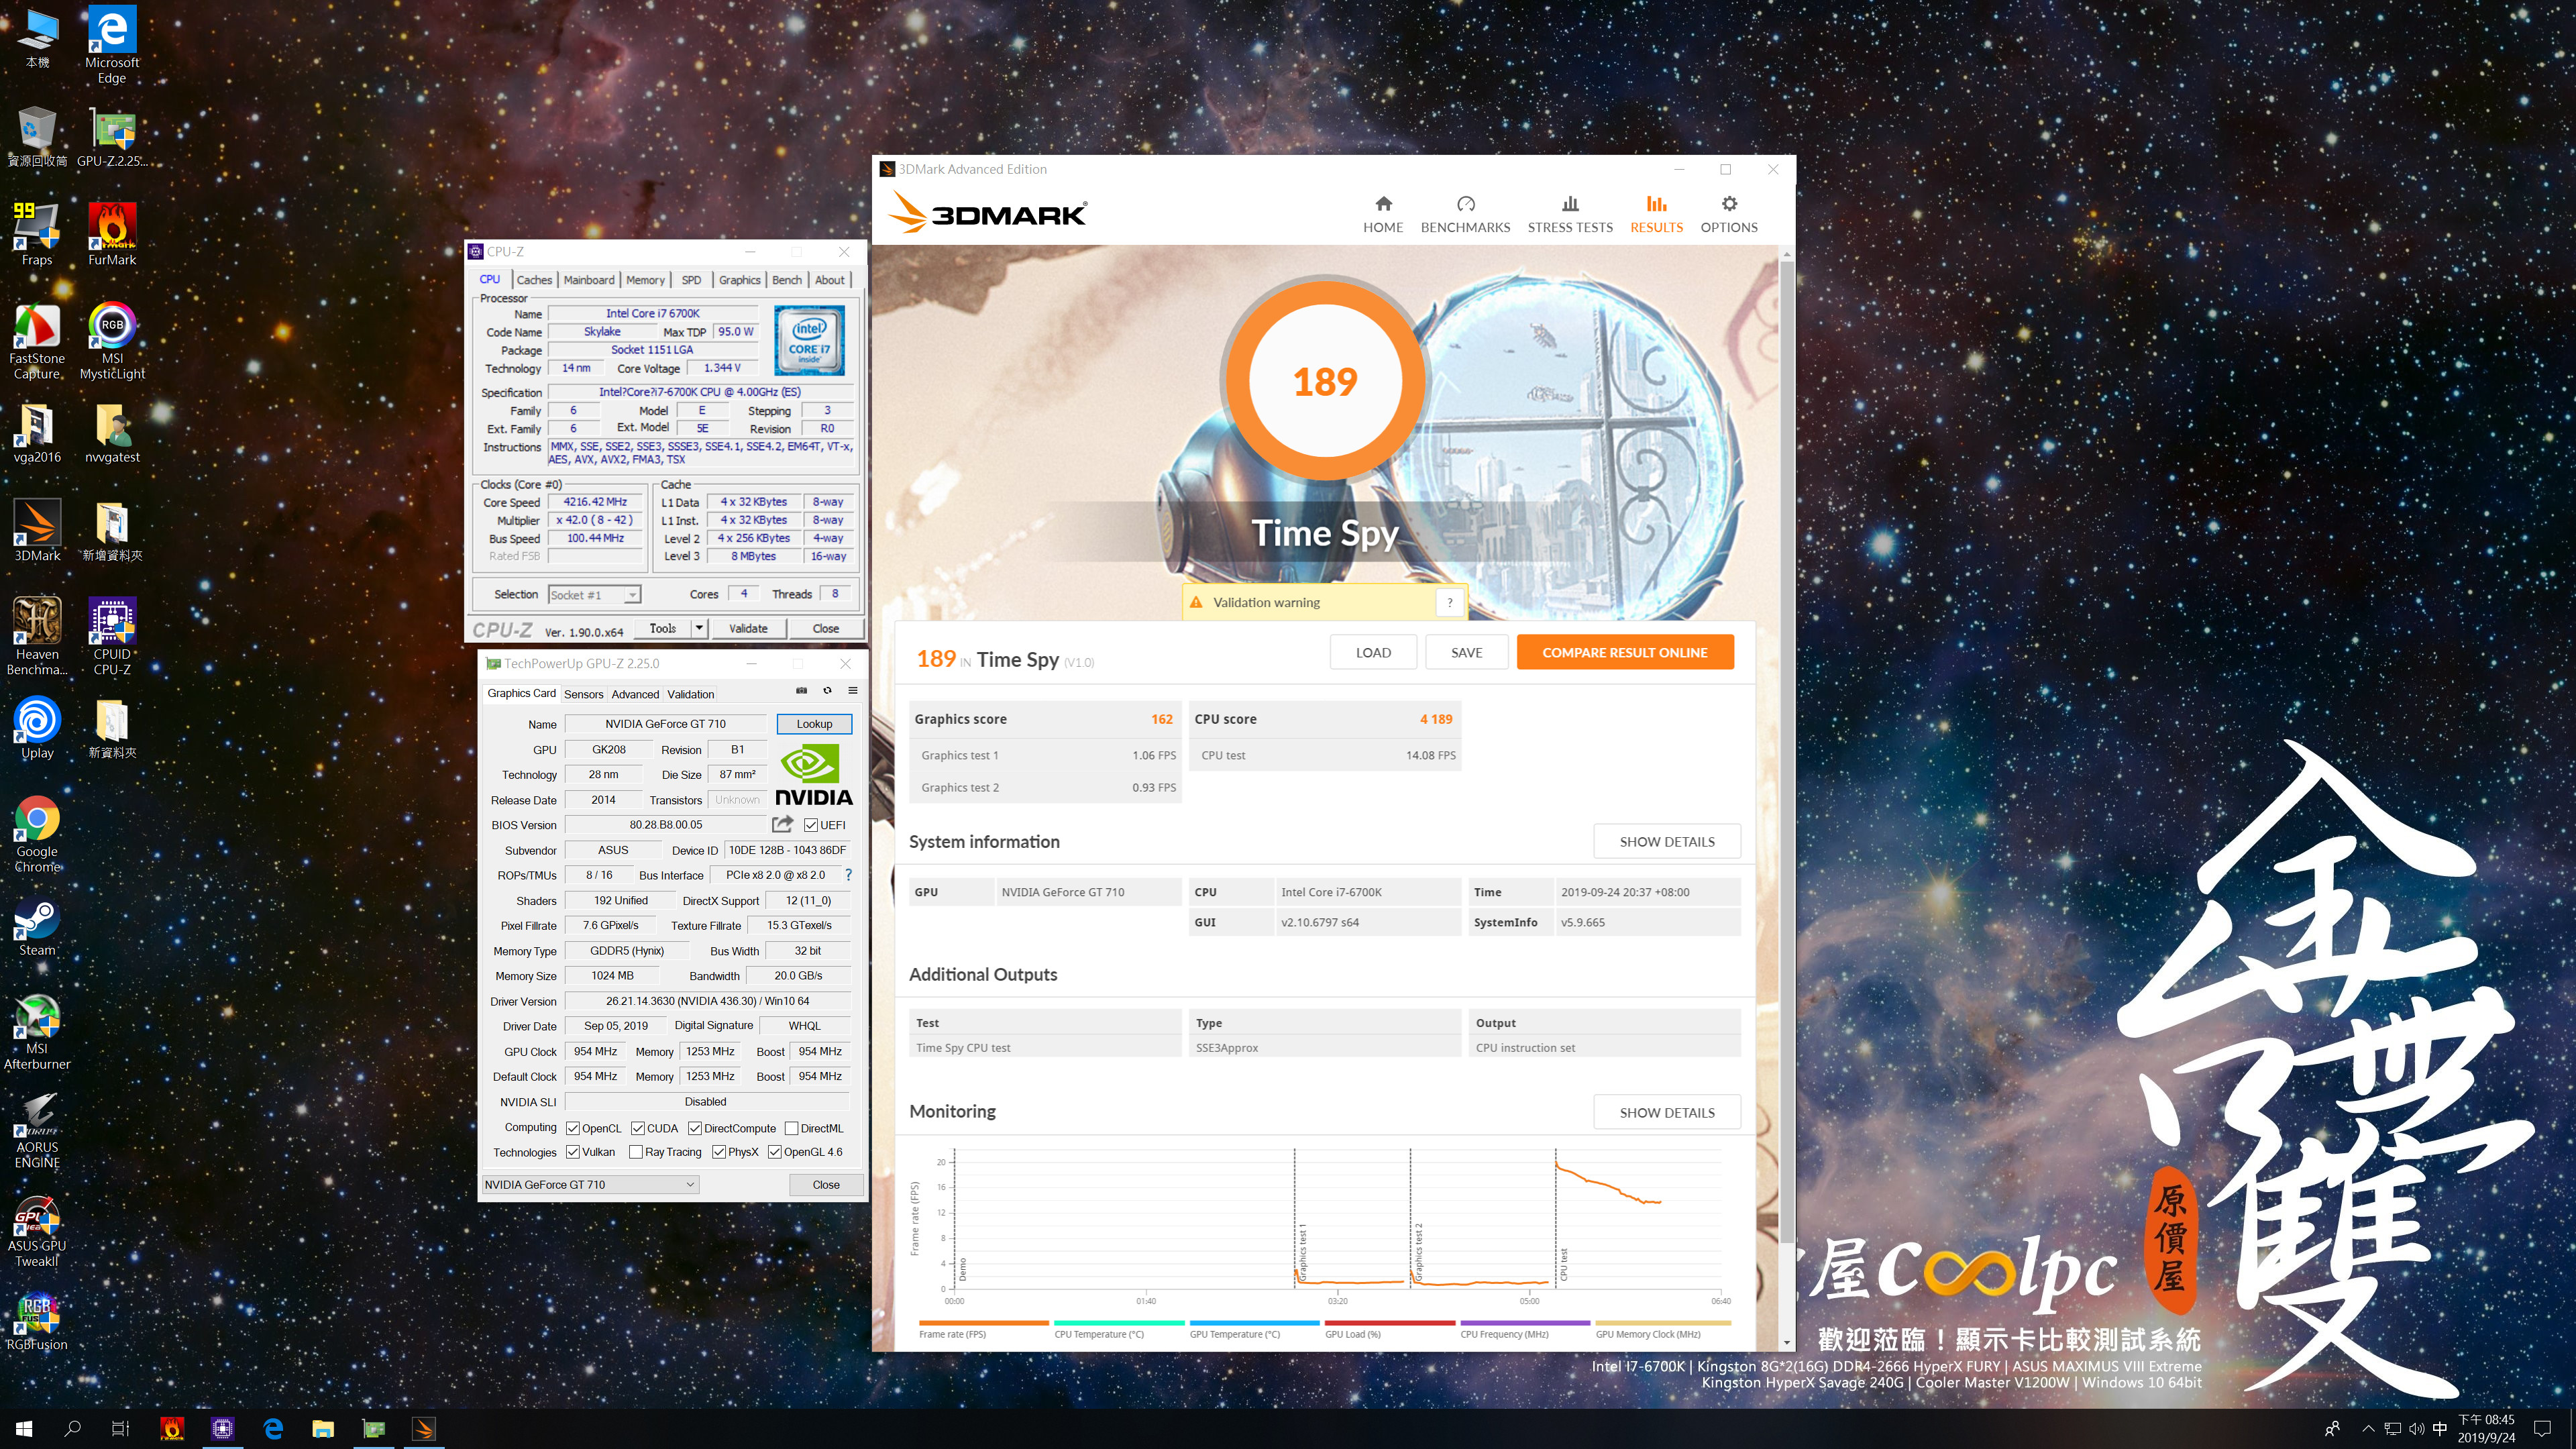2576x1449 pixels.
Task: Open the vga2016 desktop icon
Action: (x=37, y=433)
